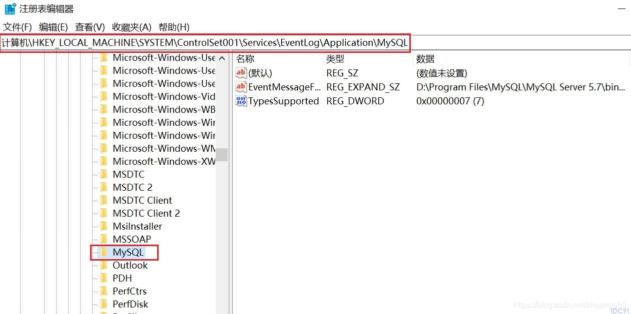Select the EventMessageF... value name
The height and width of the screenshot is (314, 631).
click(285, 87)
